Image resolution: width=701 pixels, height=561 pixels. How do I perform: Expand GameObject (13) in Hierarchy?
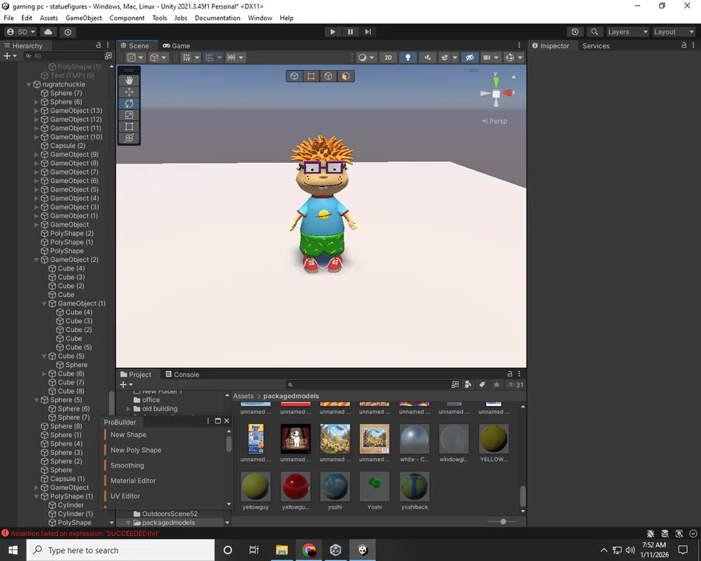[37, 111]
